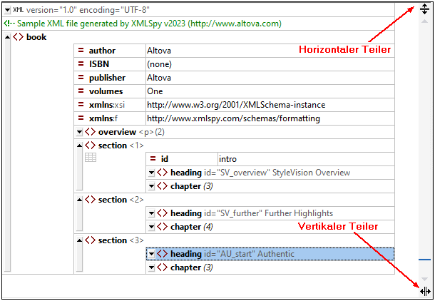Image resolution: width=435 pixels, height=301 pixels.
Task: Expand the SV_overview heading row
Action: pyautogui.click(x=151, y=173)
